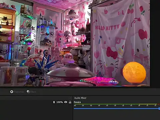This screenshot has height=120, width=160.
Task: Click the Audio Mixer panel title
Action: tap(80, 98)
